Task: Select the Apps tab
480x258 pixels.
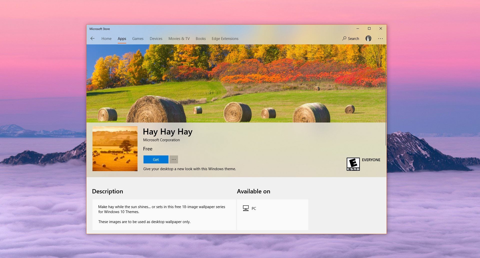Action: pyautogui.click(x=122, y=38)
